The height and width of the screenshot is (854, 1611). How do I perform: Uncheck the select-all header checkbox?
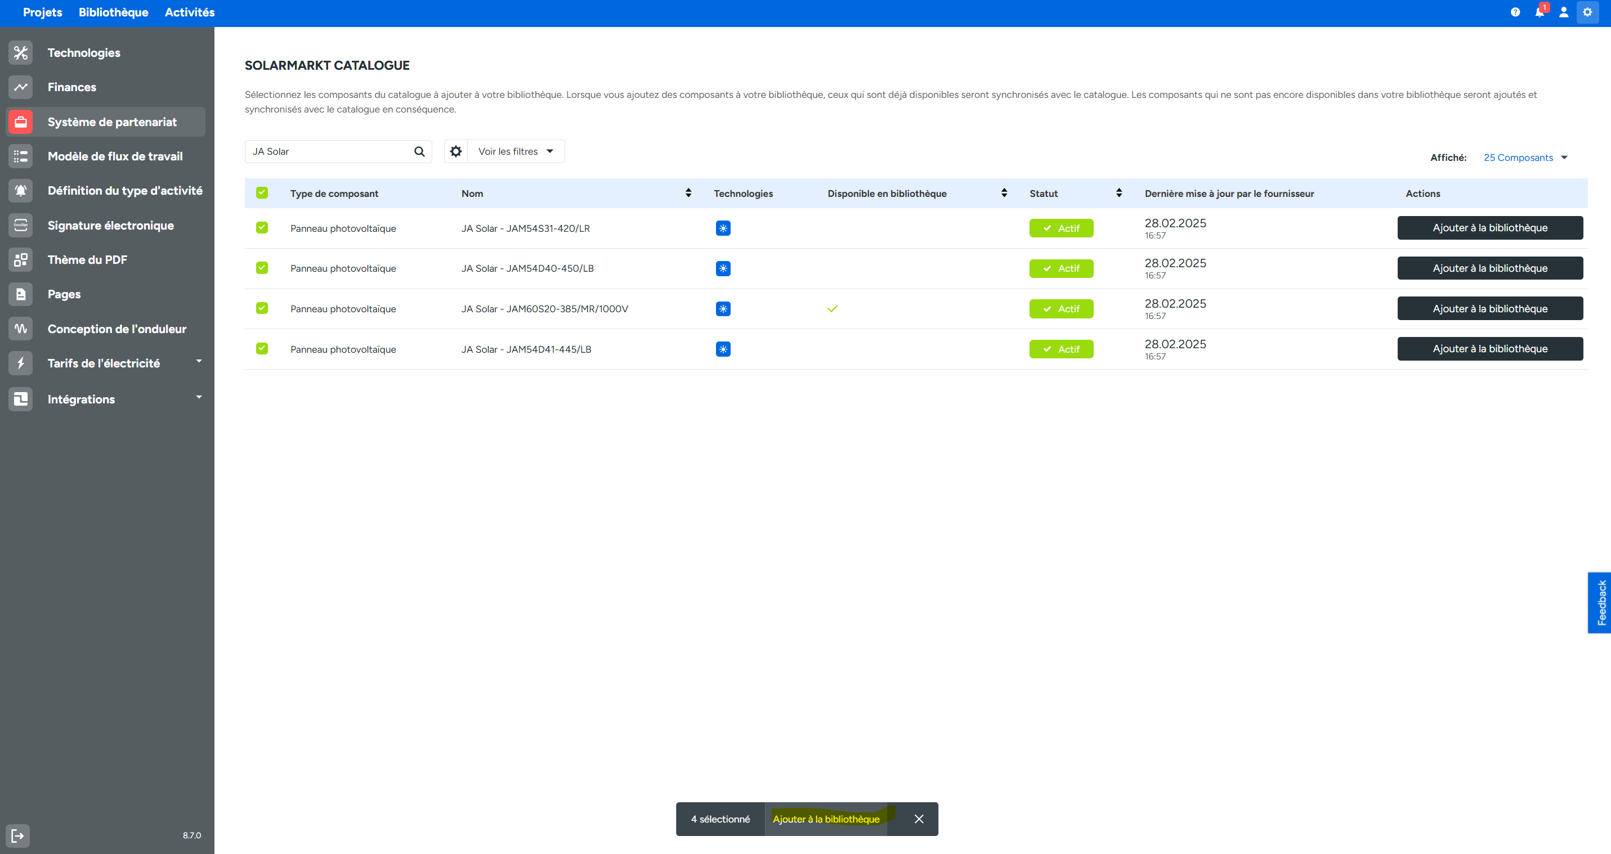click(x=262, y=193)
